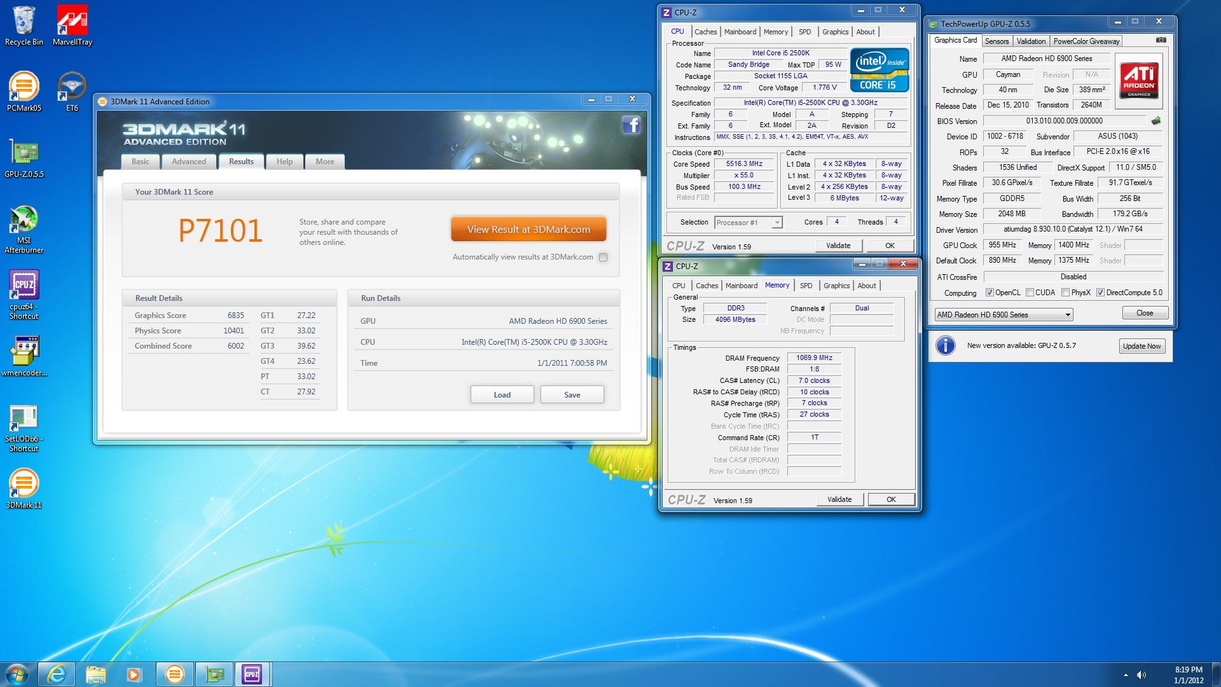The image size is (1221, 687).
Task: Open Windows Explorer folder taskbar icon
Action: coord(95,674)
